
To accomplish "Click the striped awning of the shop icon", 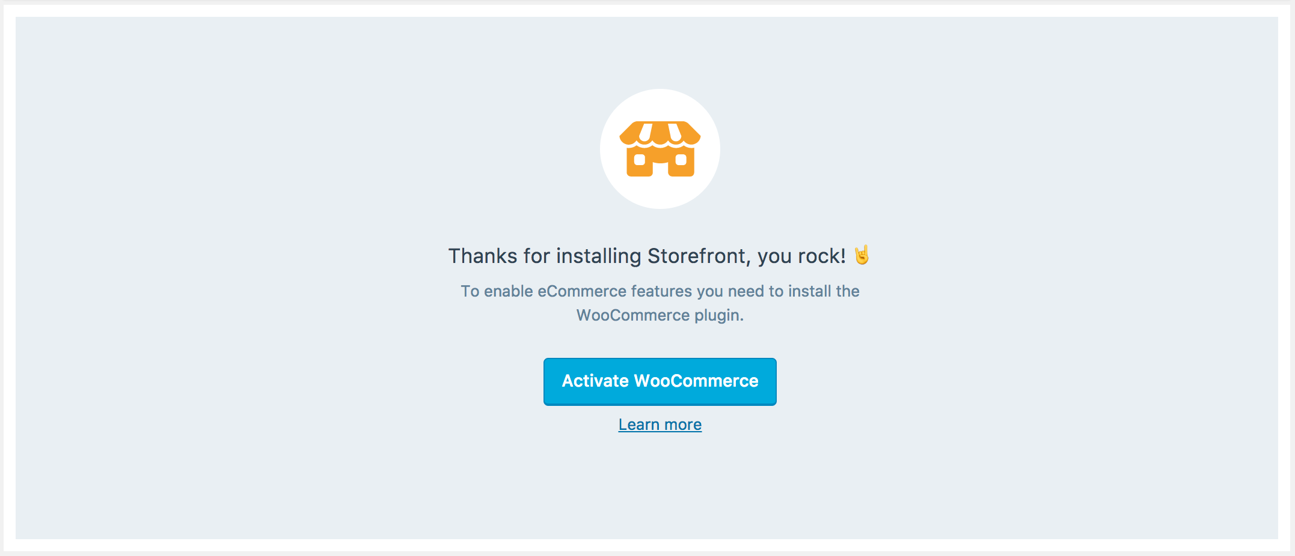I will coord(660,131).
